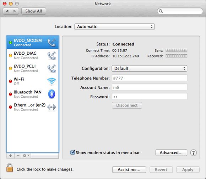Go forward with the right arrow
The image size is (206, 179).
[x=15, y=11]
